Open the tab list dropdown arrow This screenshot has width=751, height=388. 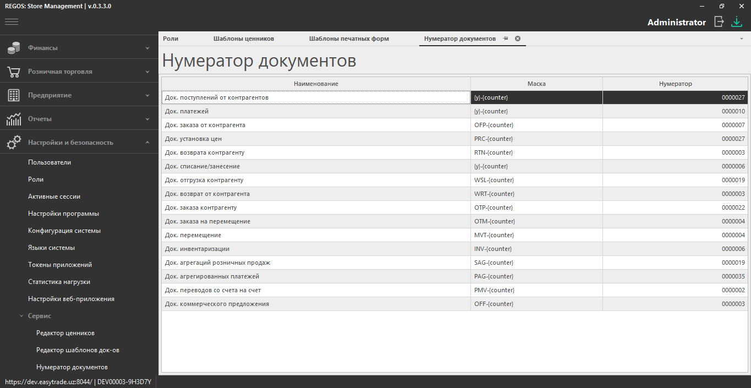click(742, 39)
